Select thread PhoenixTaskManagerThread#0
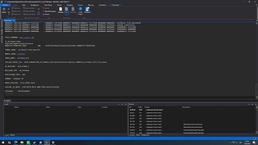The height and width of the screenshot is (145, 258). tap(192, 130)
